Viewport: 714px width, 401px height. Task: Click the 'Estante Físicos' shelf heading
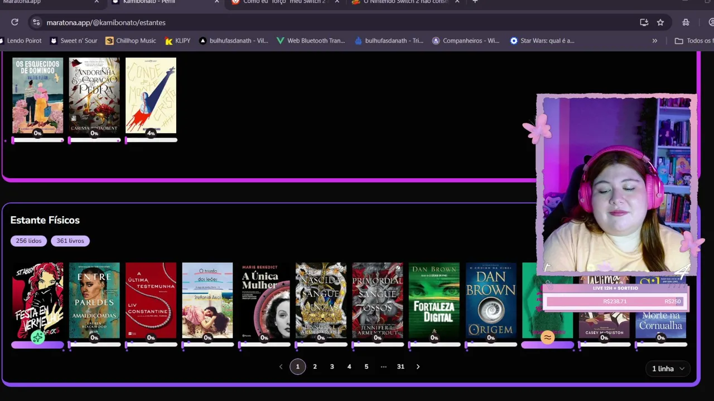tap(45, 220)
